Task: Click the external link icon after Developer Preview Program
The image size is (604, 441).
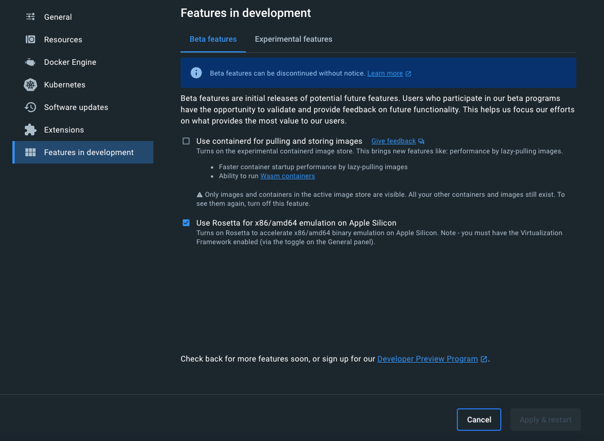Action: 483,359
